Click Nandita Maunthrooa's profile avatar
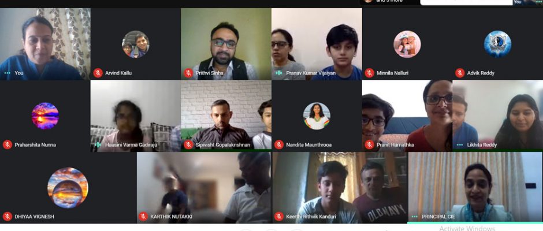The image size is (543, 231). click(317, 115)
